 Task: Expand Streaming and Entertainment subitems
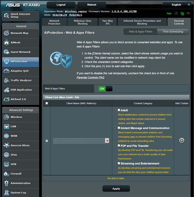coord(115,163)
